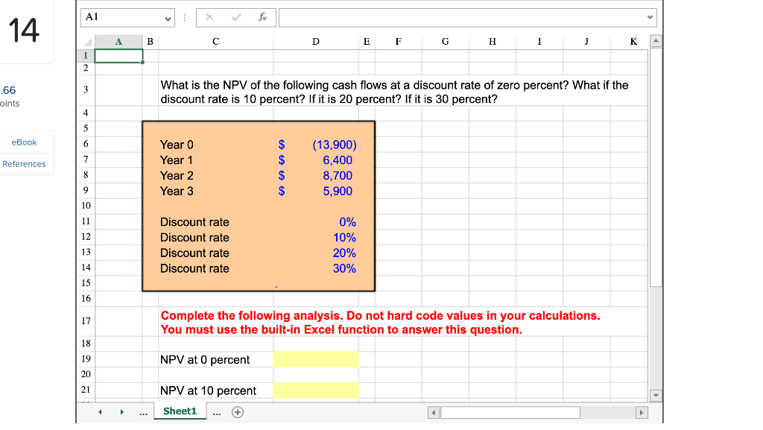763x430 pixels.
Task: Click the question number 14
Action: 24,30
